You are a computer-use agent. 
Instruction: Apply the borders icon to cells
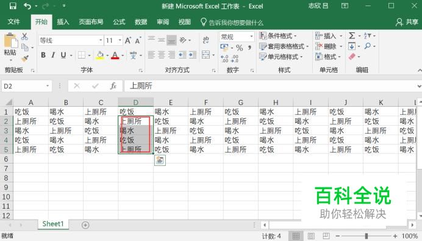coord(82,55)
